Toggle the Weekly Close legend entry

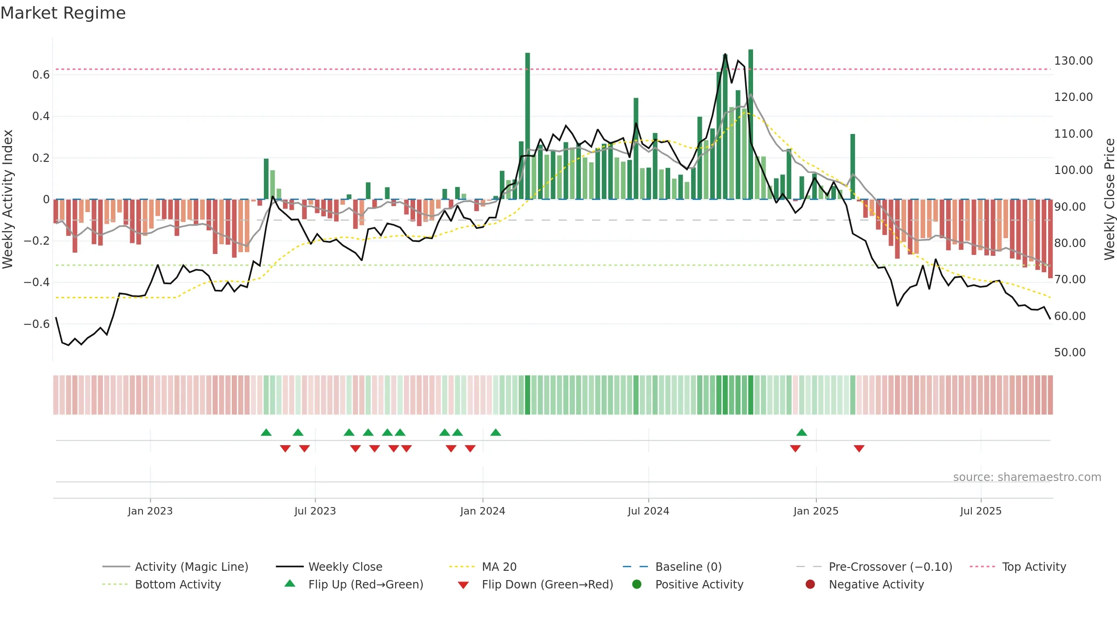coord(329,567)
